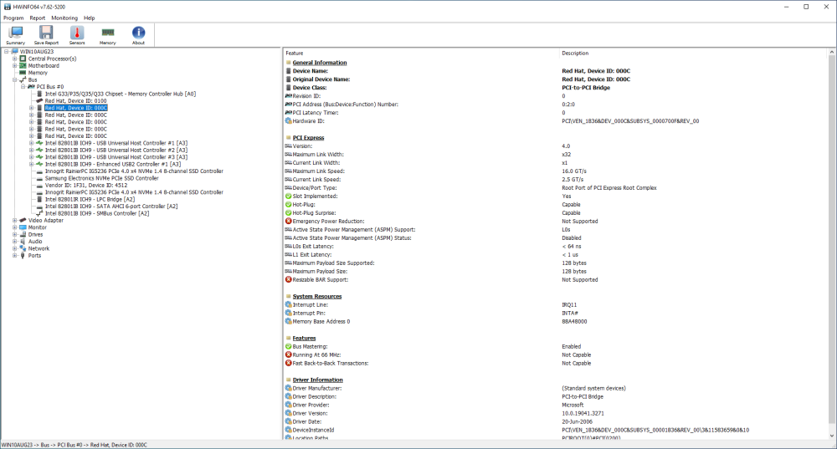This screenshot has width=837, height=449.
Task: Open the Program menu
Action: click(x=13, y=18)
